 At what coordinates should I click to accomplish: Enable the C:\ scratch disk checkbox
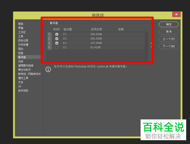(57, 48)
